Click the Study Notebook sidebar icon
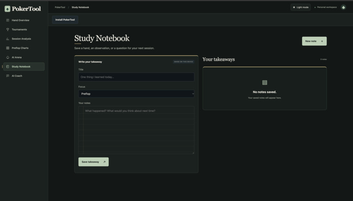This screenshot has width=353, height=201. tap(7, 66)
